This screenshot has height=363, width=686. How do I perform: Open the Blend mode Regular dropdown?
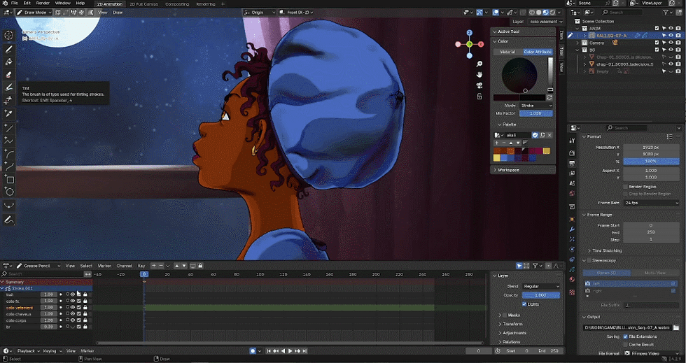click(541, 286)
